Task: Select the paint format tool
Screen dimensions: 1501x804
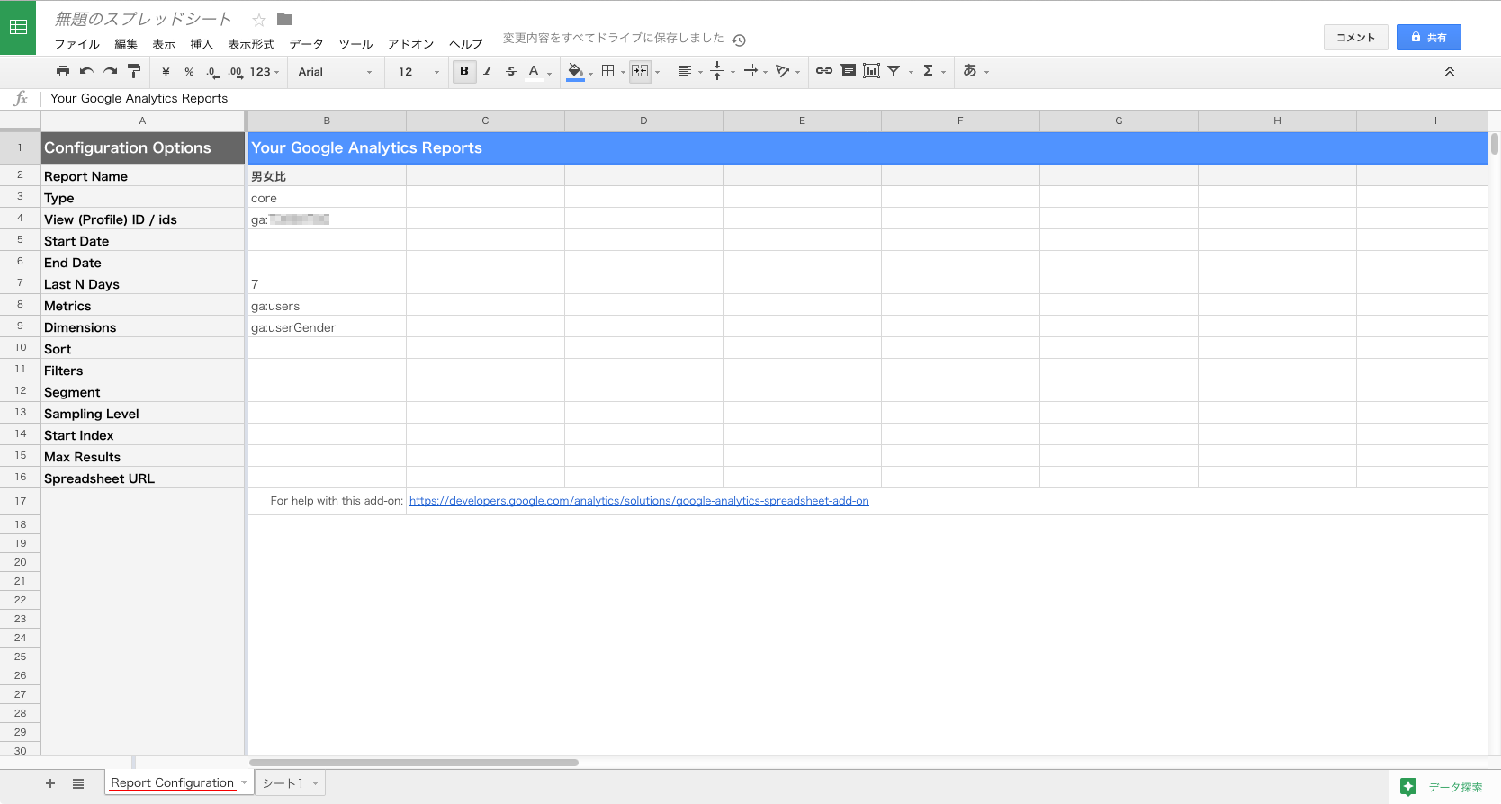Action: (x=134, y=71)
